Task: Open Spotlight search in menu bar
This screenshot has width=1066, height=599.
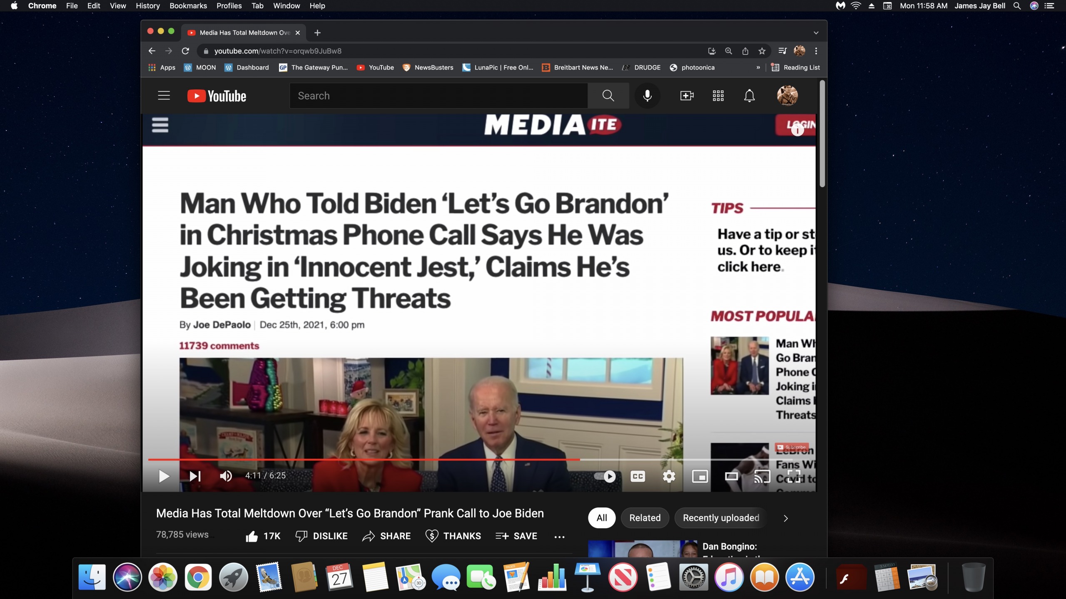Action: click(1017, 6)
